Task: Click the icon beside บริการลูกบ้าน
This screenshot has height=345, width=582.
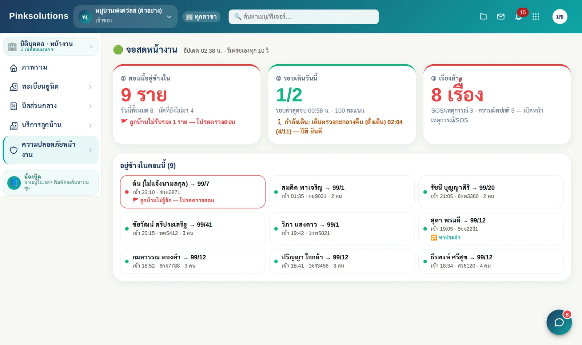Action: [13, 125]
